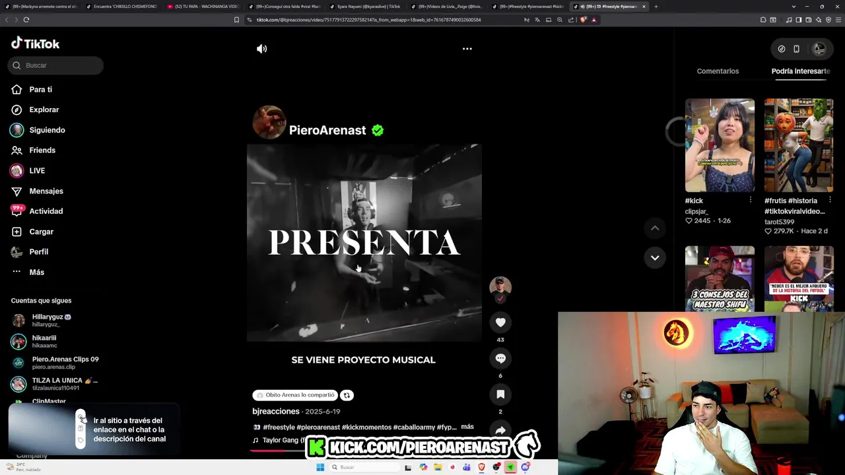This screenshot has width=845, height=475.
Task: Like the video with the heart icon
Action: click(500, 323)
